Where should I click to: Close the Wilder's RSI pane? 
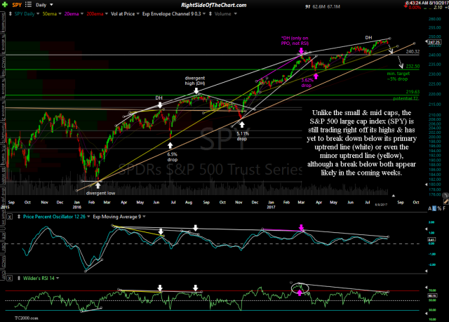click(9, 279)
